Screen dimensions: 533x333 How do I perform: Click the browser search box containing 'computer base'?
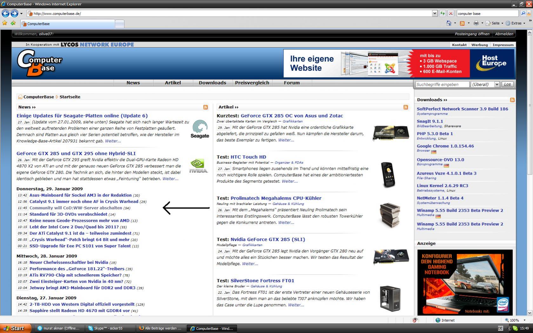488,13
